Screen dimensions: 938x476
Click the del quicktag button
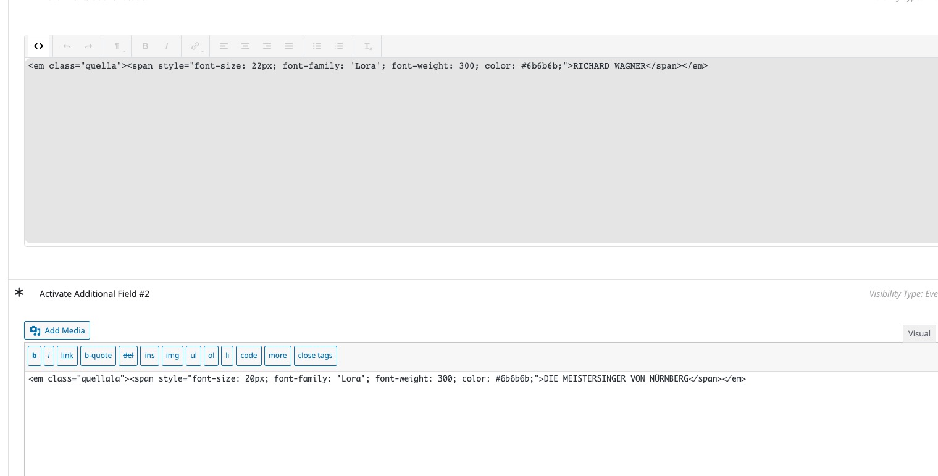coord(128,356)
